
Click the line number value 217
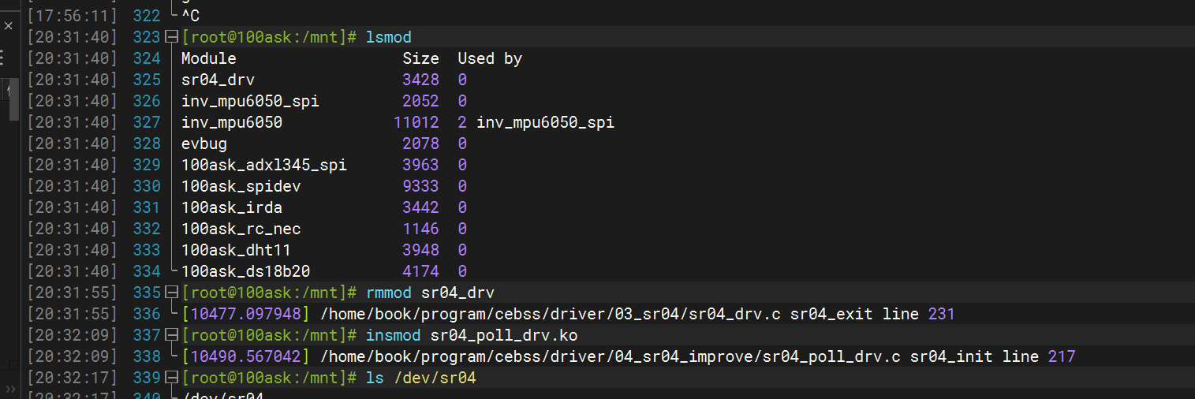pos(1062,356)
